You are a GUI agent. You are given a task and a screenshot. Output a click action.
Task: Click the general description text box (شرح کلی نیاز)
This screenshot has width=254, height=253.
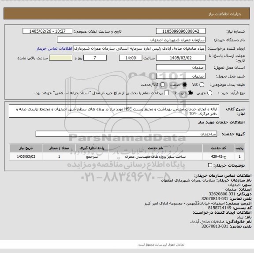coord(114,111)
